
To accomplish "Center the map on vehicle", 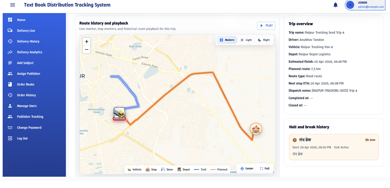I will 247,168.
